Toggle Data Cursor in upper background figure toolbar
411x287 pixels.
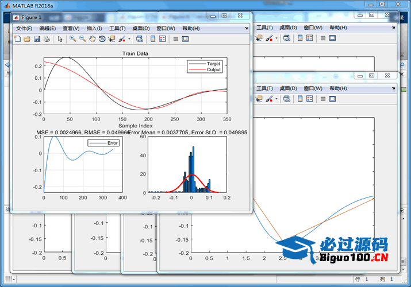point(259,38)
